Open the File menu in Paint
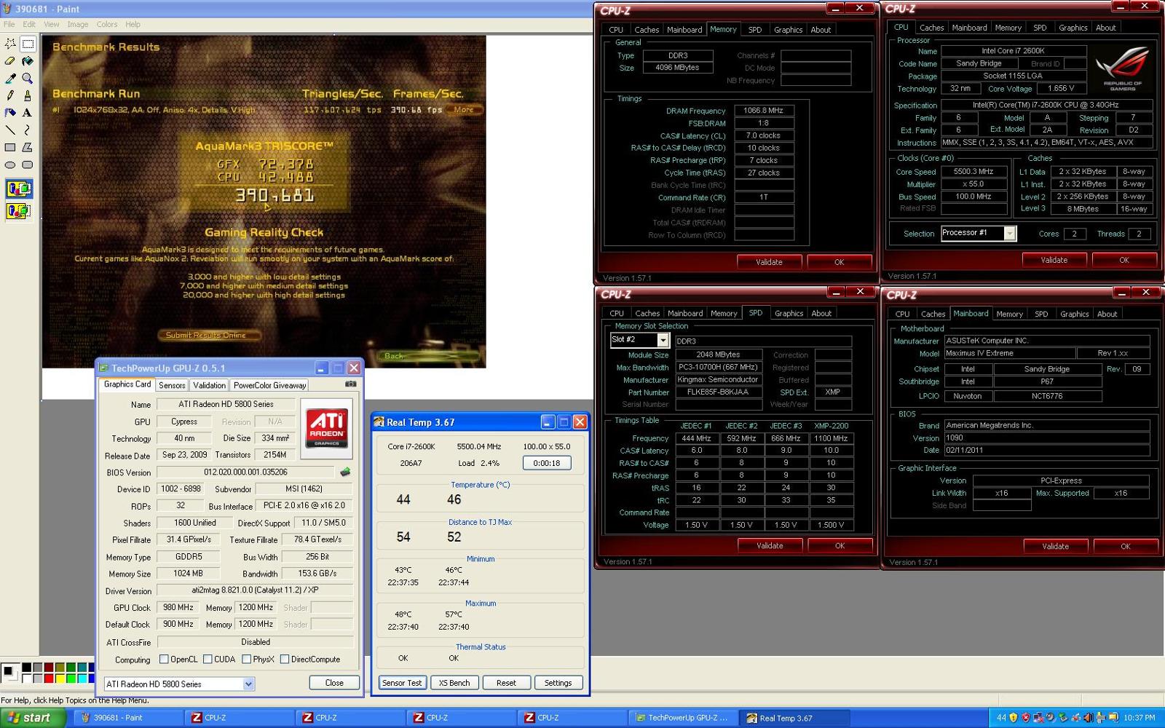 pos(9,24)
